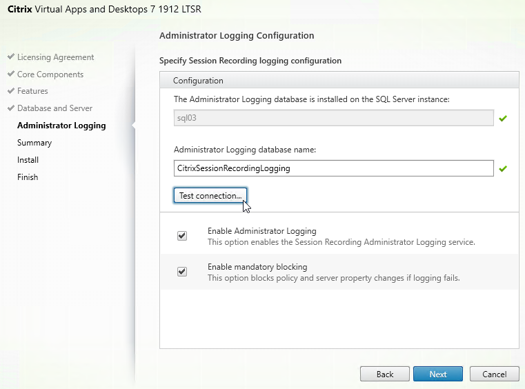Viewport: 525px width, 389px height.
Task: Select Finish step in sidebar
Action: pyautogui.click(x=28, y=177)
